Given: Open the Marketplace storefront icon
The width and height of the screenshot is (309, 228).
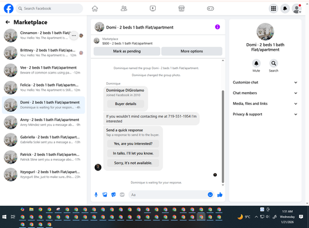Looking at the screenshot, I should (x=181, y=9).
